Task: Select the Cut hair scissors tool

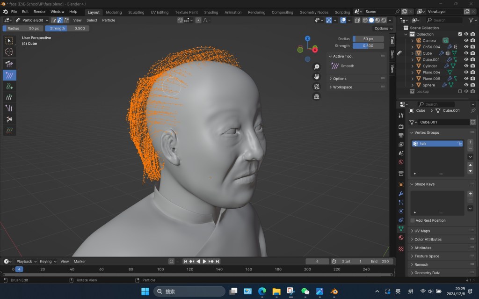Action: [9, 119]
